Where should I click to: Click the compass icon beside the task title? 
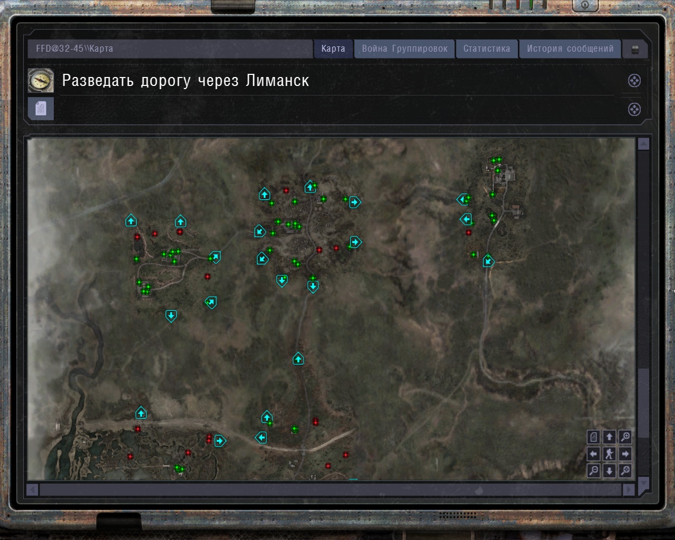pyautogui.click(x=41, y=81)
